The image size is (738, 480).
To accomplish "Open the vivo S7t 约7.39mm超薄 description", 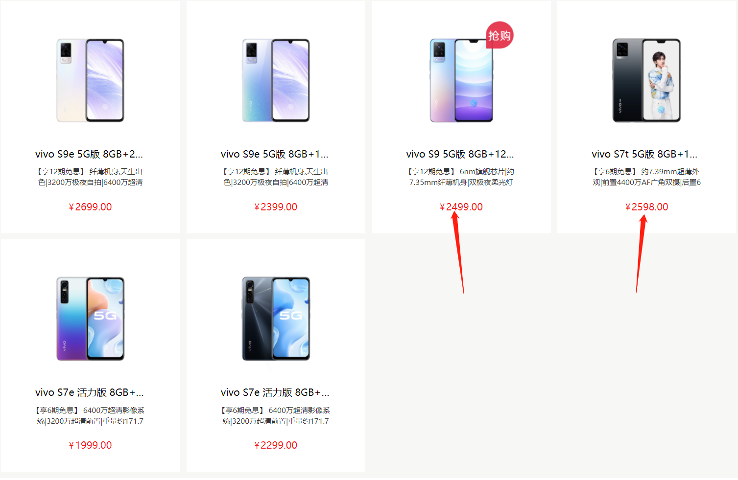I will coord(646,177).
